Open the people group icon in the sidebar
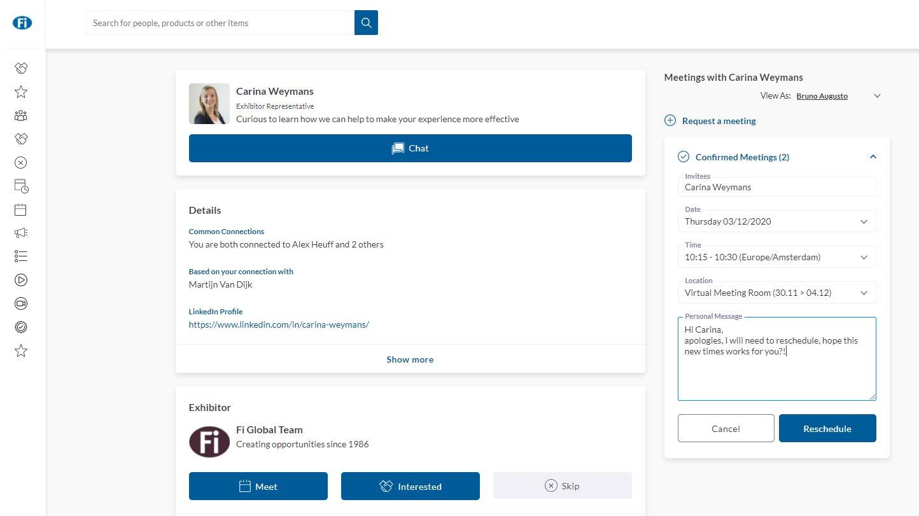The image size is (919, 516). point(21,115)
